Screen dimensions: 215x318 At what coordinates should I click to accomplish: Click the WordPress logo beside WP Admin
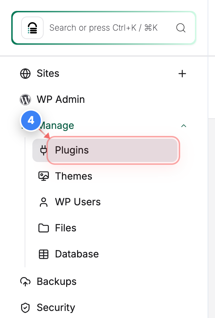(x=25, y=100)
